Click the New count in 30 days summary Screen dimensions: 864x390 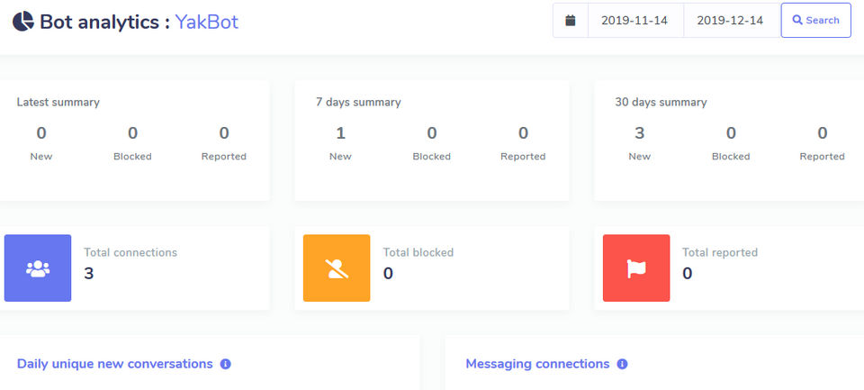639,133
